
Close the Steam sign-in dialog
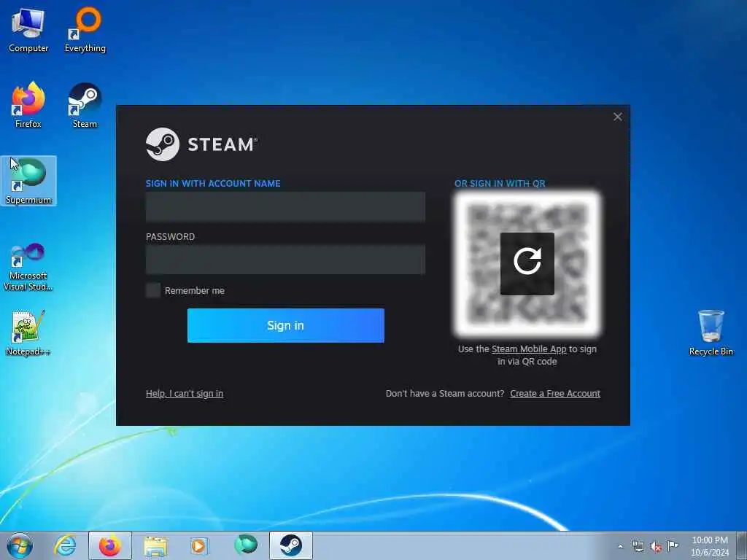pos(618,117)
